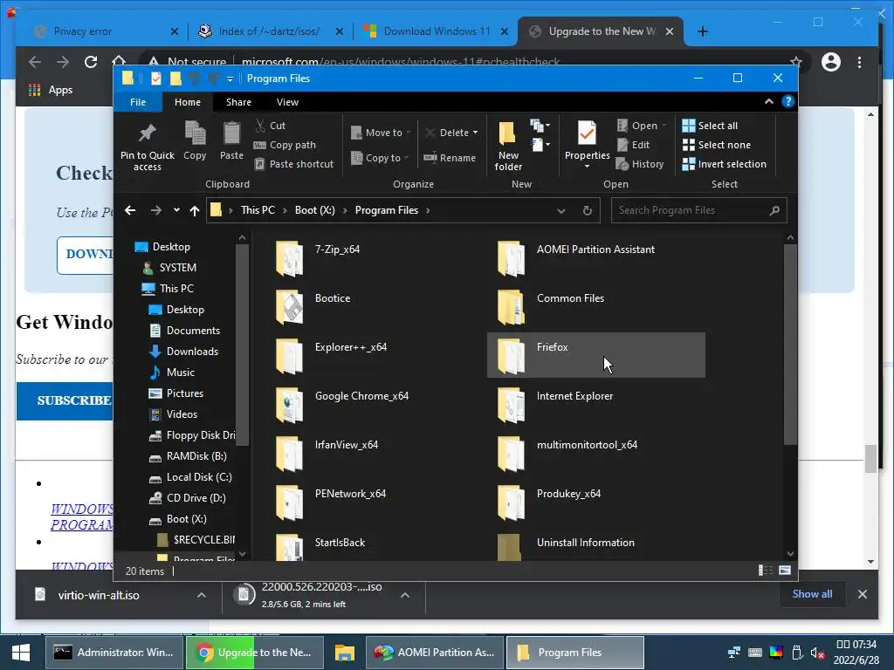Click Explorer up-one-level arrow
Image resolution: width=894 pixels, height=670 pixels.
pyautogui.click(x=195, y=210)
